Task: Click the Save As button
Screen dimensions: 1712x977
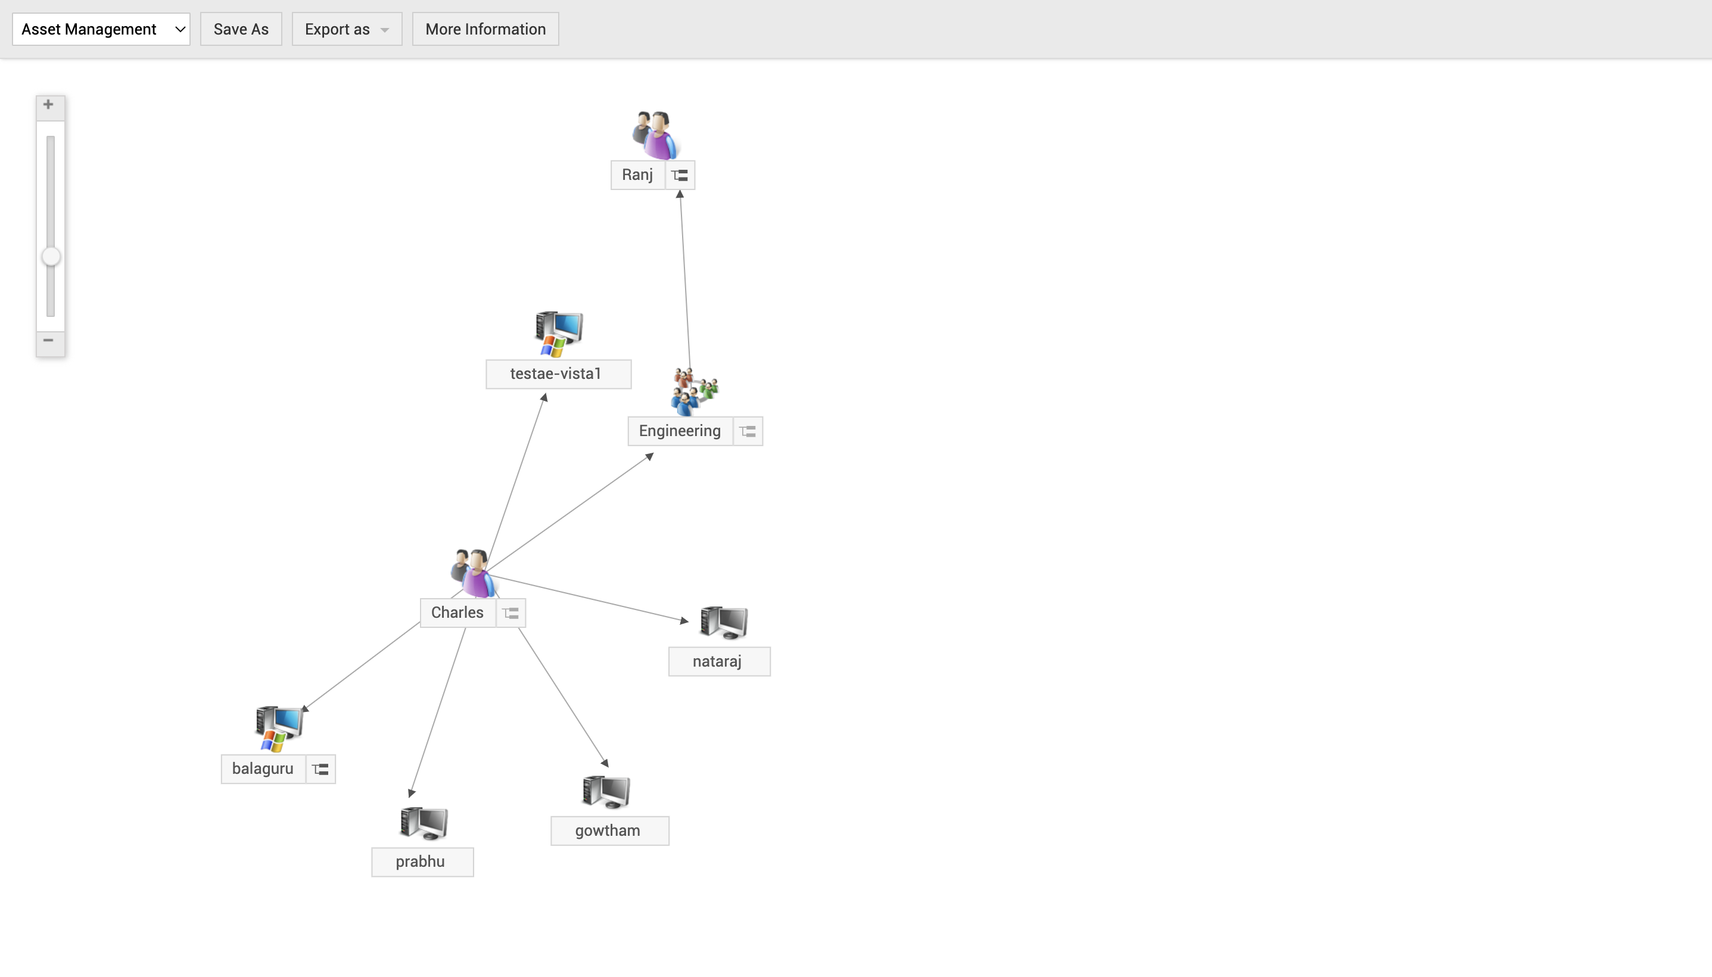Action: [241, 29]
